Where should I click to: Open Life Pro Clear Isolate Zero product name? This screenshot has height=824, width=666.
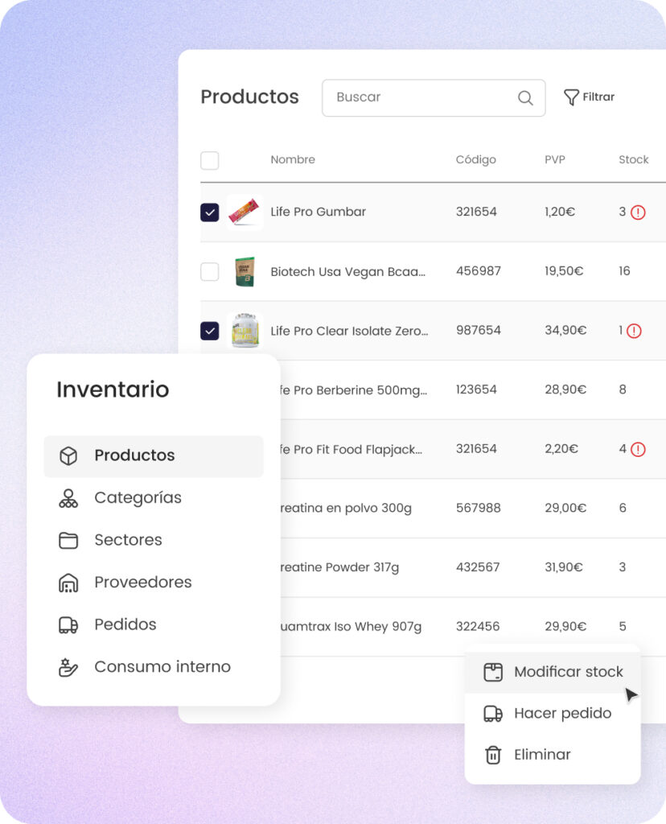[349, 331]
